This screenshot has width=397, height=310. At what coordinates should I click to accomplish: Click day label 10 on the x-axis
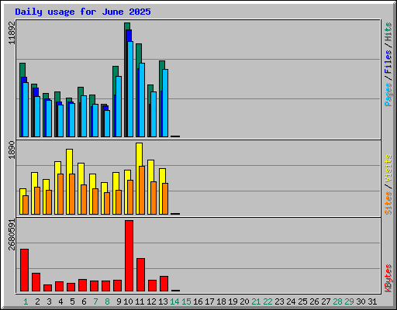click(128, 301)
